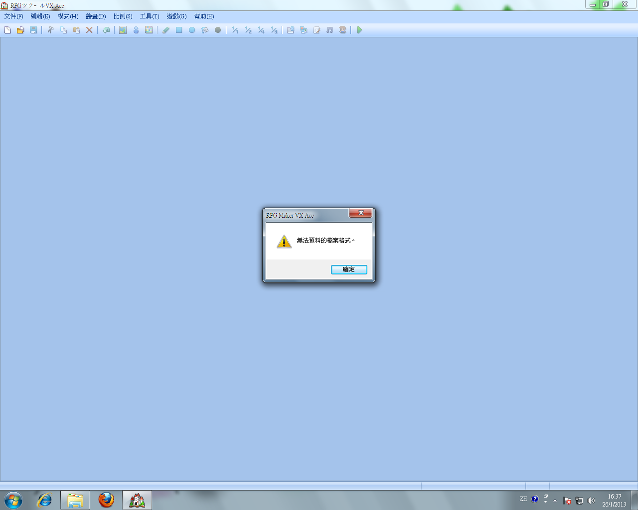Open the Script Editor icon

click(317, 30)
